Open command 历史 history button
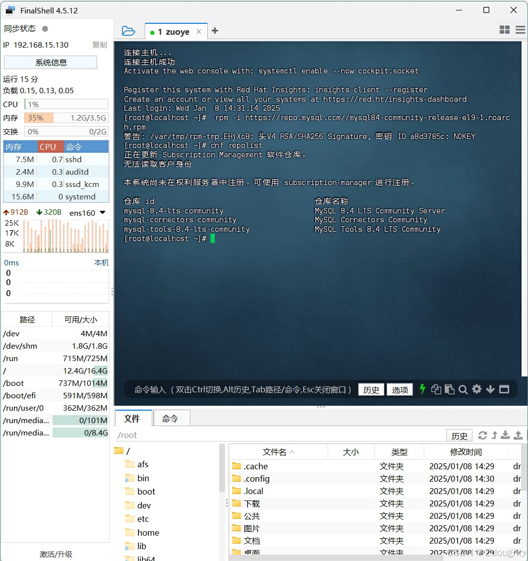The height and width of the screenshot is (561, 528). [x=371, y=389]
